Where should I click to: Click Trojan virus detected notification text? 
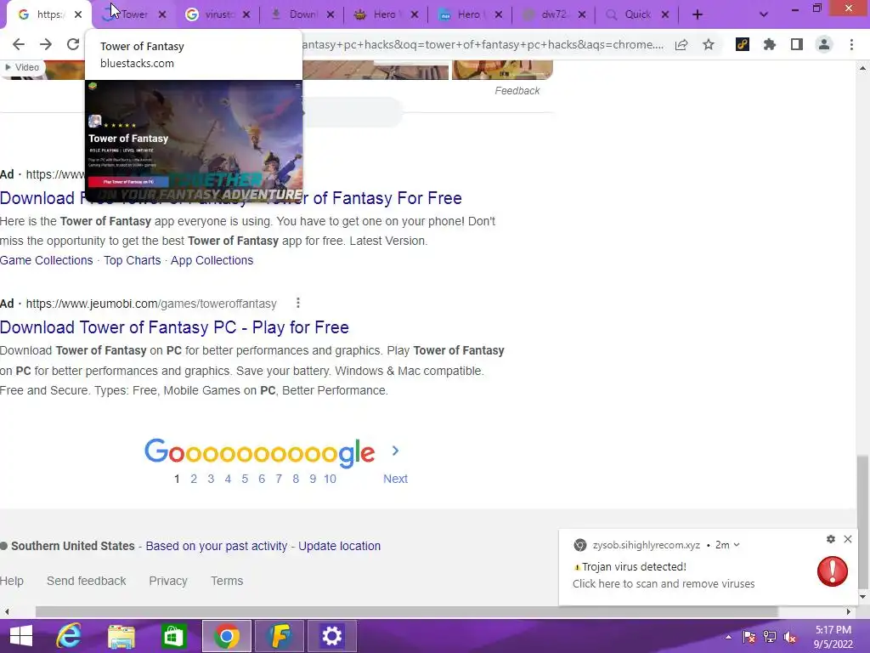(x=634, y=567)
